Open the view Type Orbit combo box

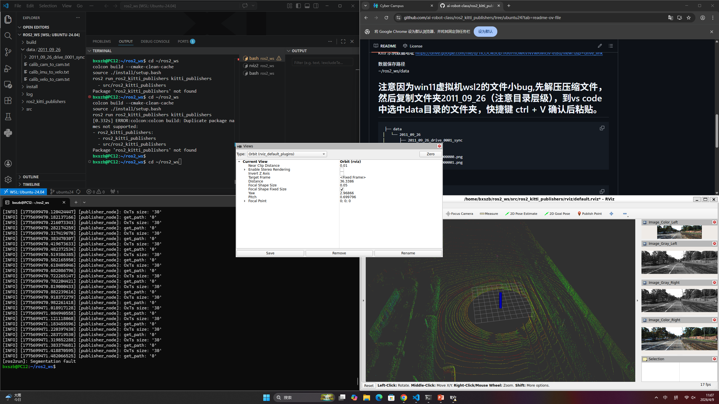[x=287, y=154]
